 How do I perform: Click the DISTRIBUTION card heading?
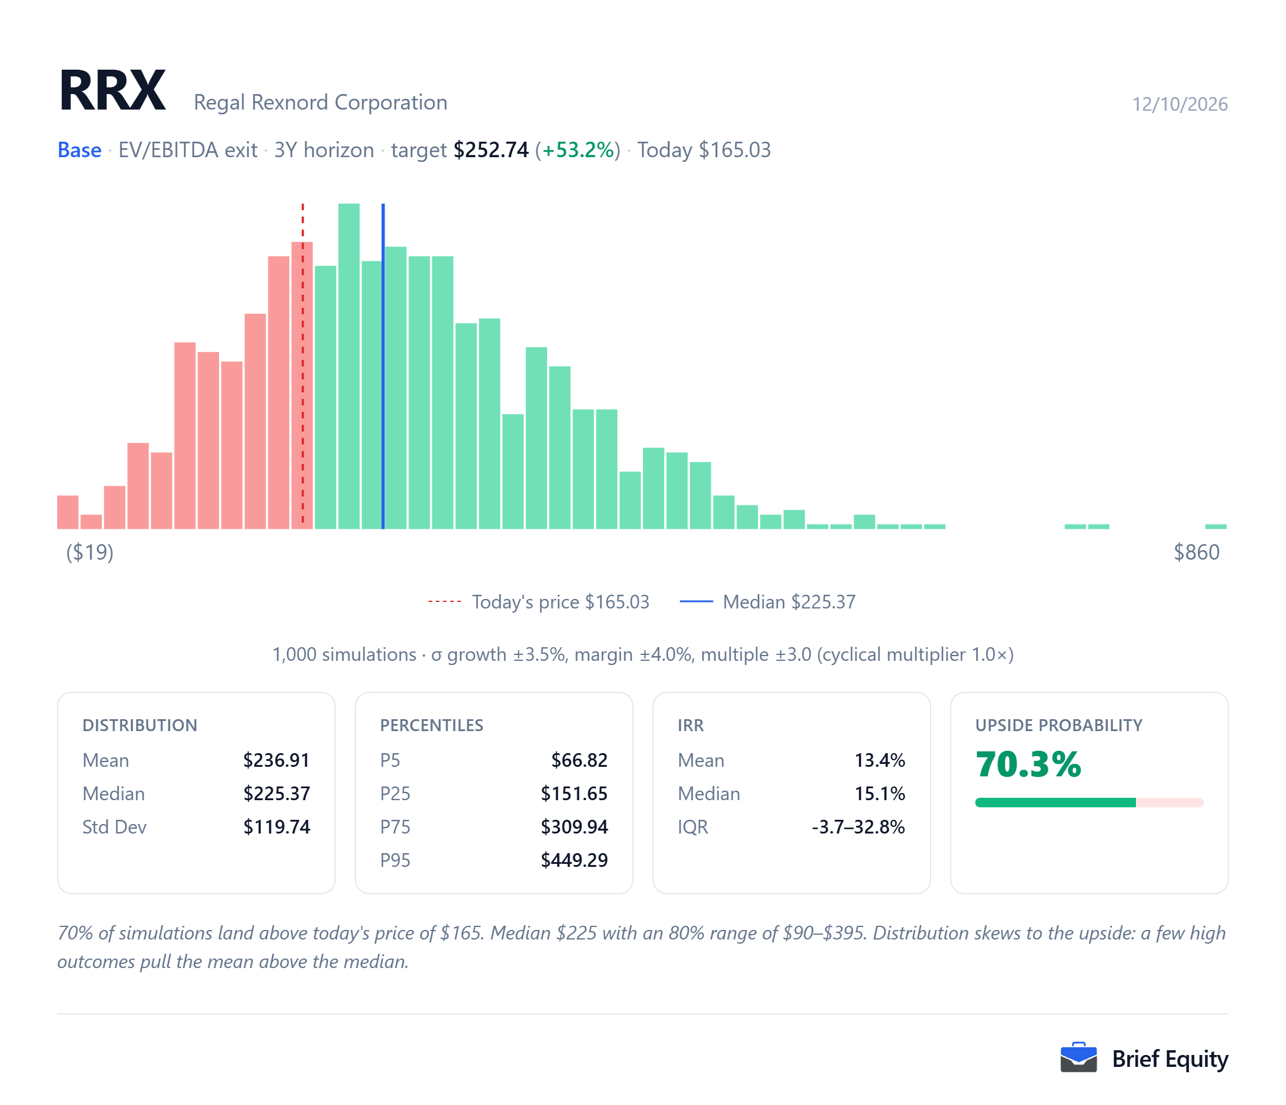click(140, 725)
